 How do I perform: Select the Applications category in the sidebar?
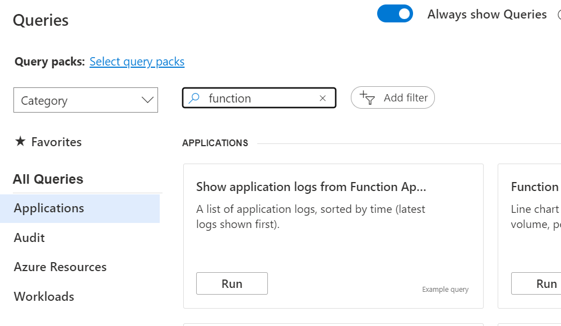coord(49,208)
